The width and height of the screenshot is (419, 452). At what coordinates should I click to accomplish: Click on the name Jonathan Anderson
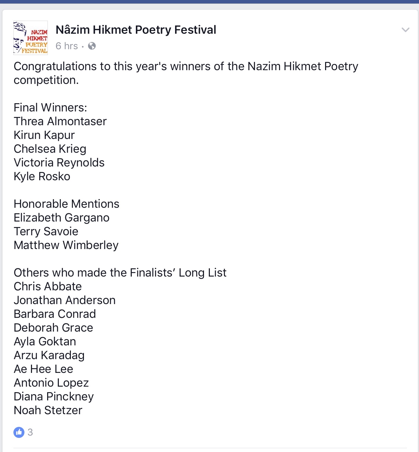pyautogui.click(x=65, y=300)
